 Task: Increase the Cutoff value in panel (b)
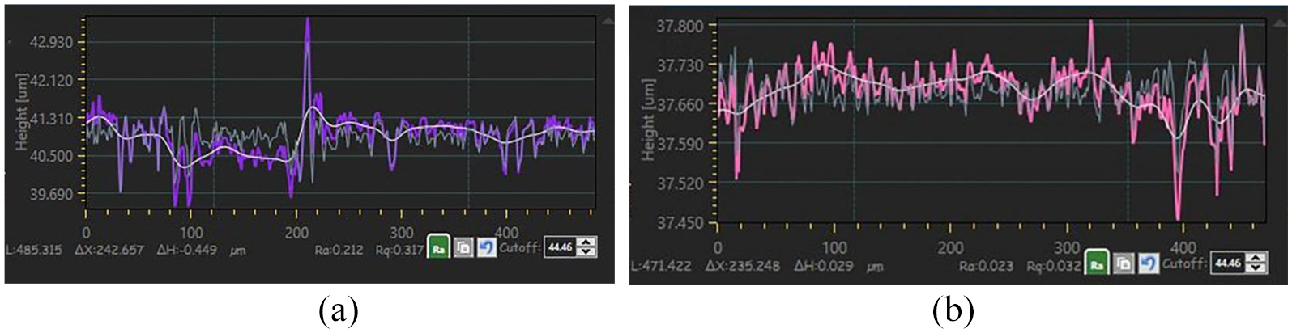1256,257
